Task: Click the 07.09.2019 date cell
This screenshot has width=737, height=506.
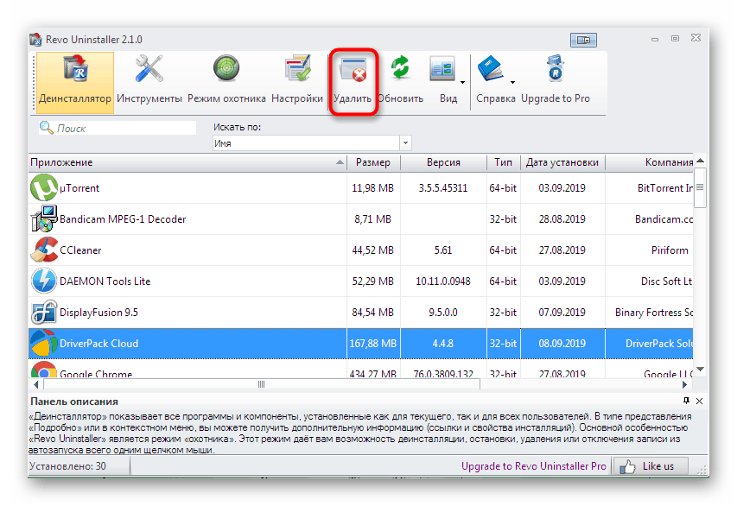Action: pyautogui.click(x=562, y=313)
